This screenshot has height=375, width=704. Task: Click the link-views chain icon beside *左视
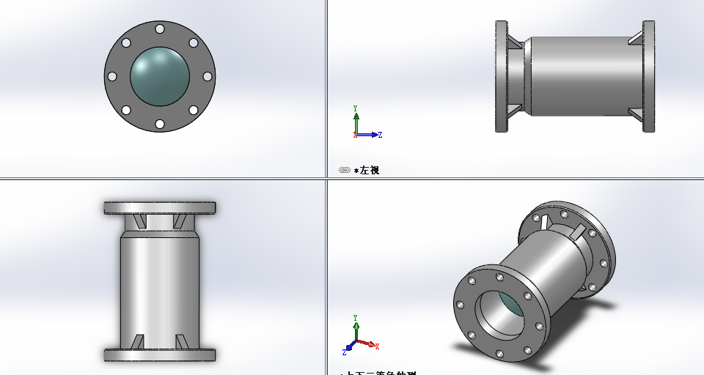click(345, 170)
